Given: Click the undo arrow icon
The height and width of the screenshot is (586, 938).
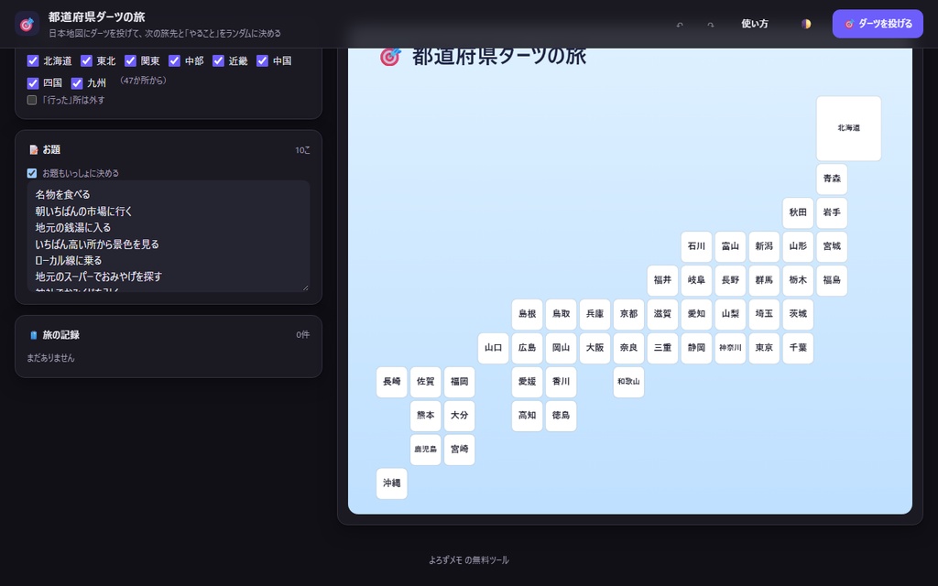Looking at the screenshot, I should (x=680, y=25).
